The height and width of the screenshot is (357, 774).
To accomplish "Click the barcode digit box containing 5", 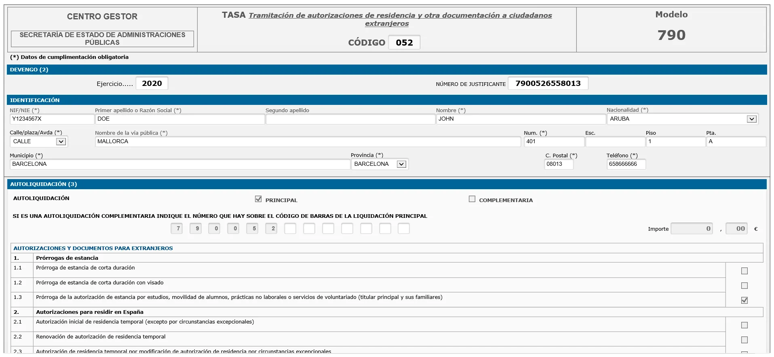I will [x=252, y=229].
